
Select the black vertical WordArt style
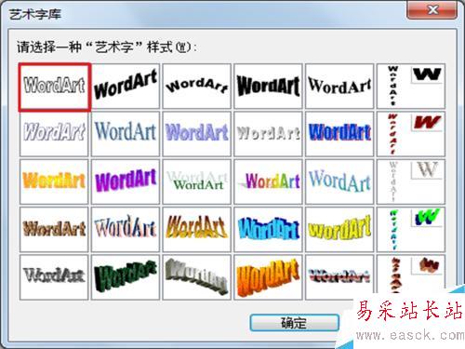[x=411, y=87]
